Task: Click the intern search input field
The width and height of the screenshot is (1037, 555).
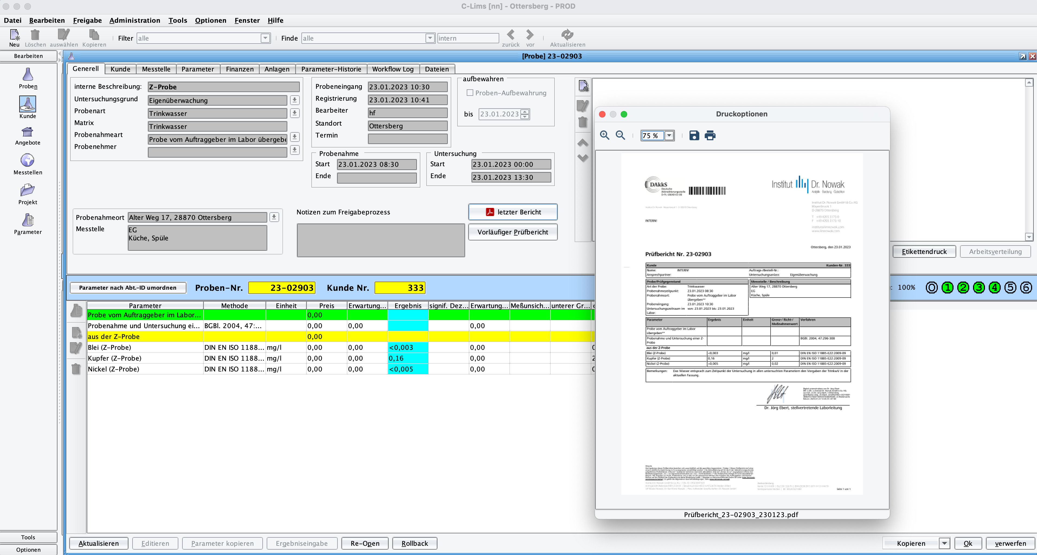Action: tap(468, 38)
